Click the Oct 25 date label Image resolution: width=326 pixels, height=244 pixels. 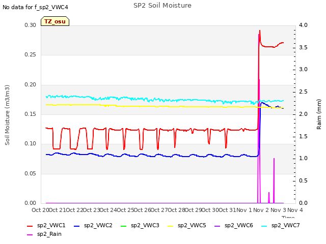tap(125, 210)
